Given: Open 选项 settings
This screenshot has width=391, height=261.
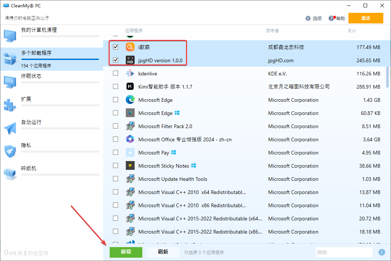Looking at the screenshot, I should point(314,18).
